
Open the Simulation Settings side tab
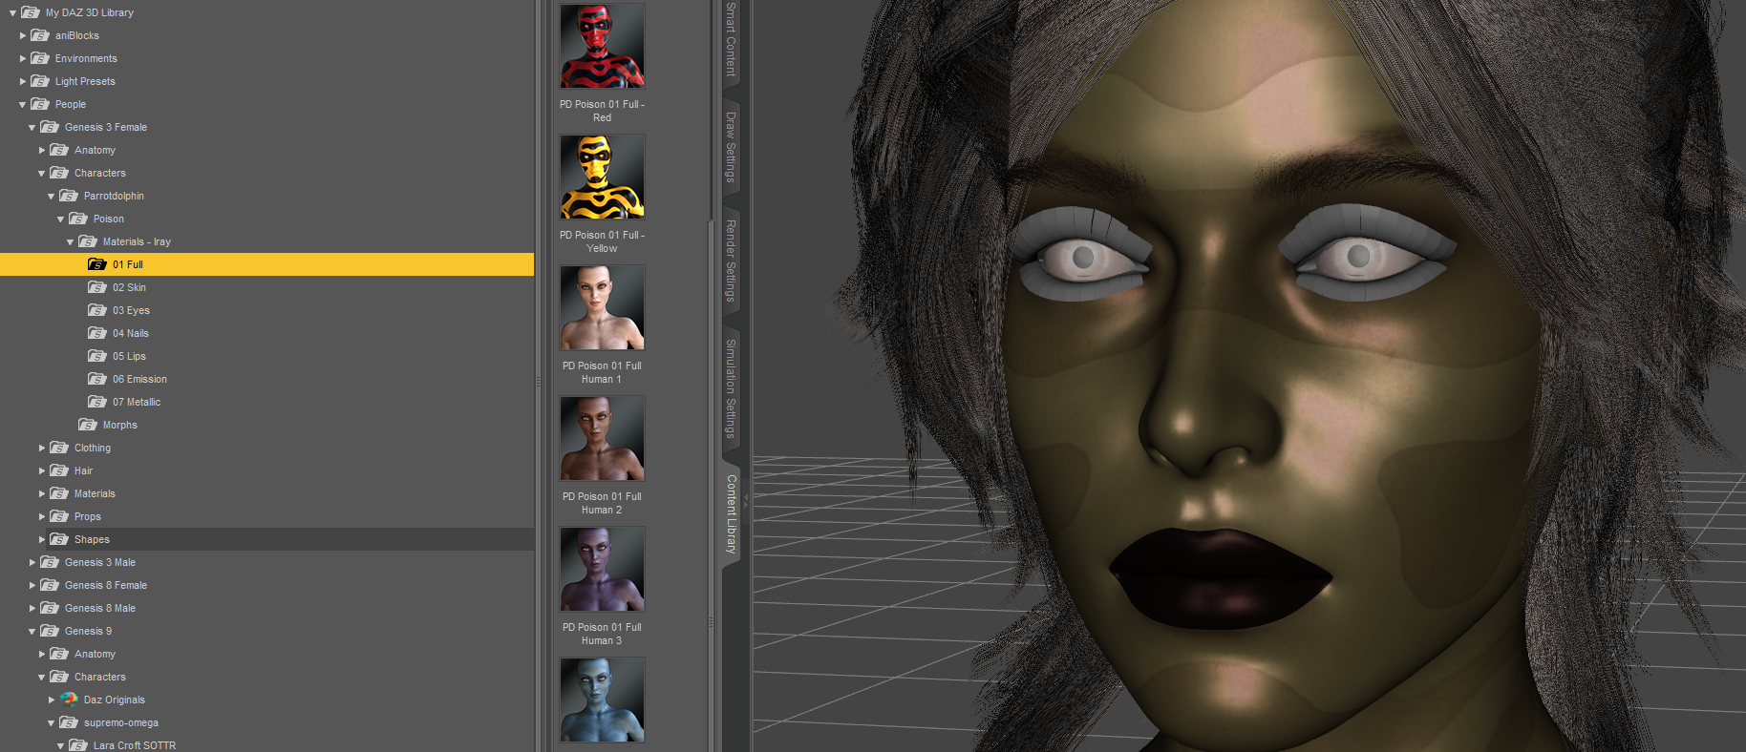coord(731,387)
